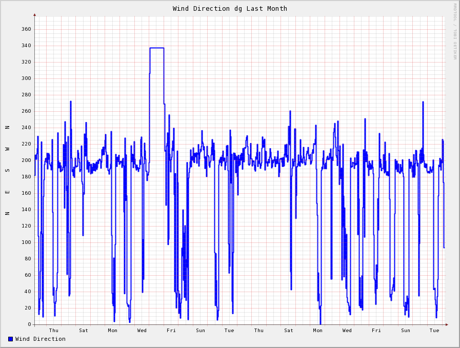Click the vertical RRDTOOL / TOBI OETIKER watermark
The image size is (460, 348).
(x=454, y=31)
